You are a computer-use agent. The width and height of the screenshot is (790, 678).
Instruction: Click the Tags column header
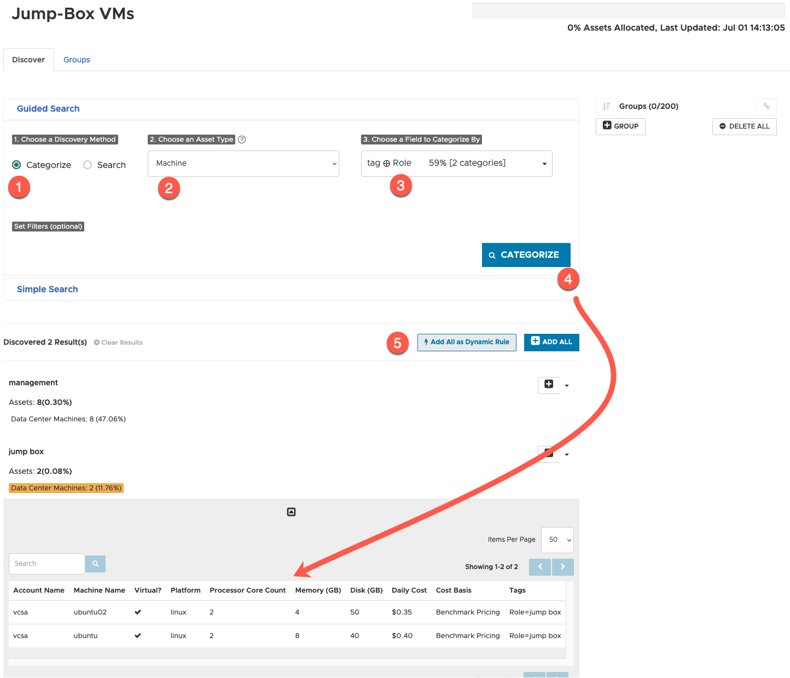[x=518, y=590]
